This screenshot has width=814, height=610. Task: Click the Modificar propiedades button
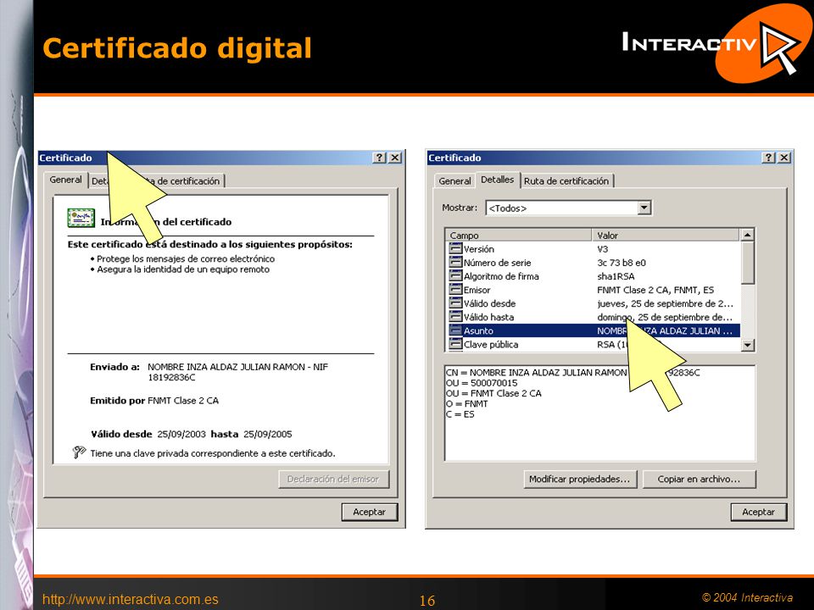point(579,480)
